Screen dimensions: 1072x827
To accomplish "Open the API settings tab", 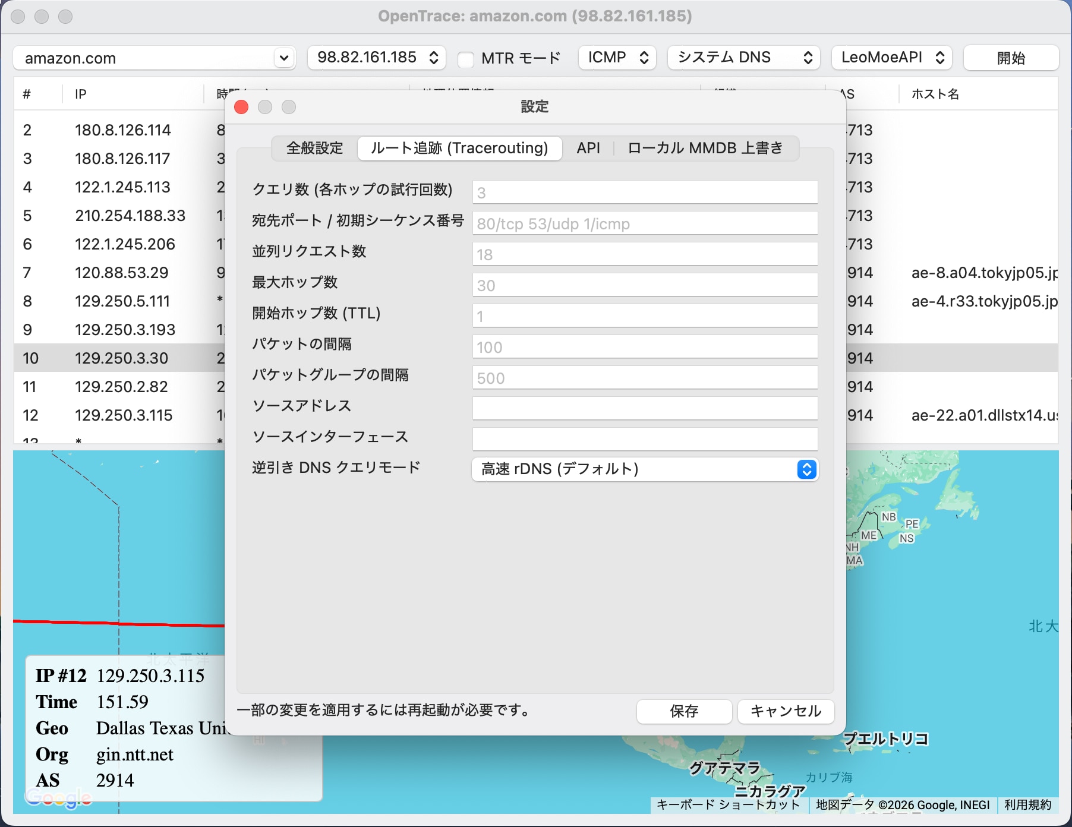I will pos(588,149).
